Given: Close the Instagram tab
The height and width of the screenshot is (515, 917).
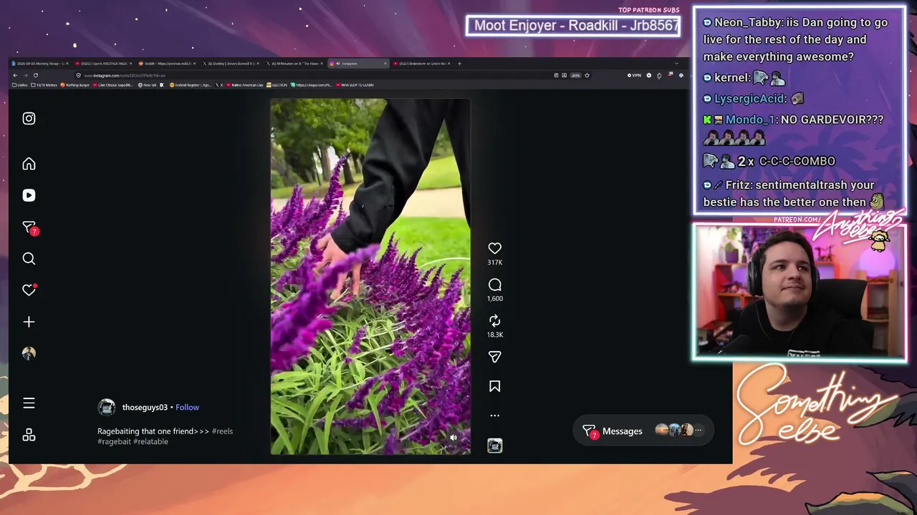Looking at the screenshot, I should [385, 64].
